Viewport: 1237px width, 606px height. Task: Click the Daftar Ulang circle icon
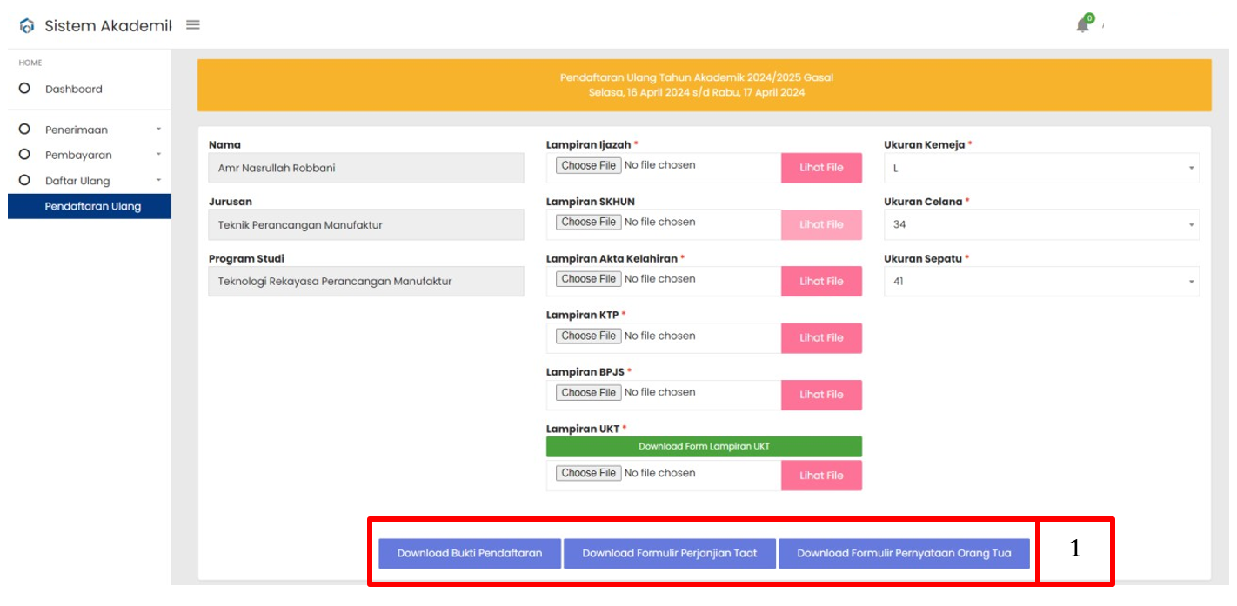point(24,181)
